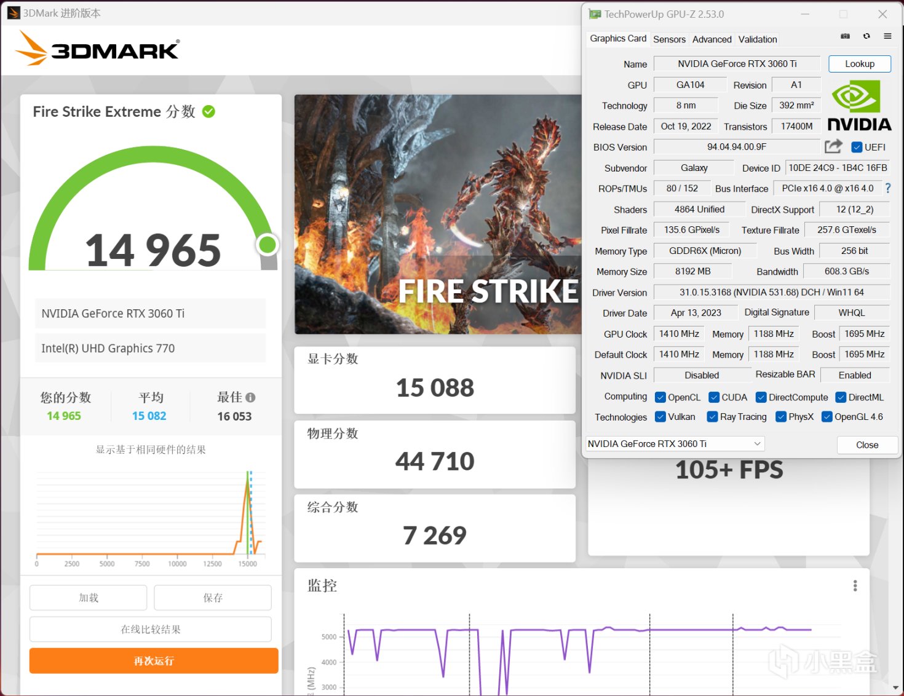Screen dimensions: 904x696
Task: Click the Fire Strike scene thumbnail
Action: 438,214
